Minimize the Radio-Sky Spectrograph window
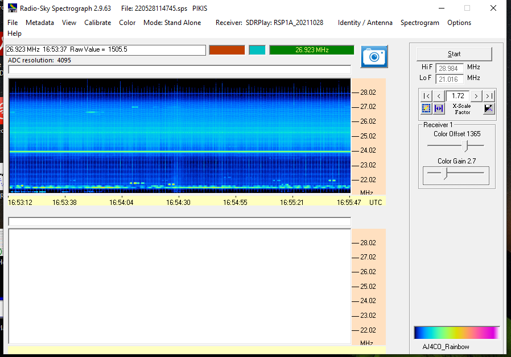 point(442,8)
